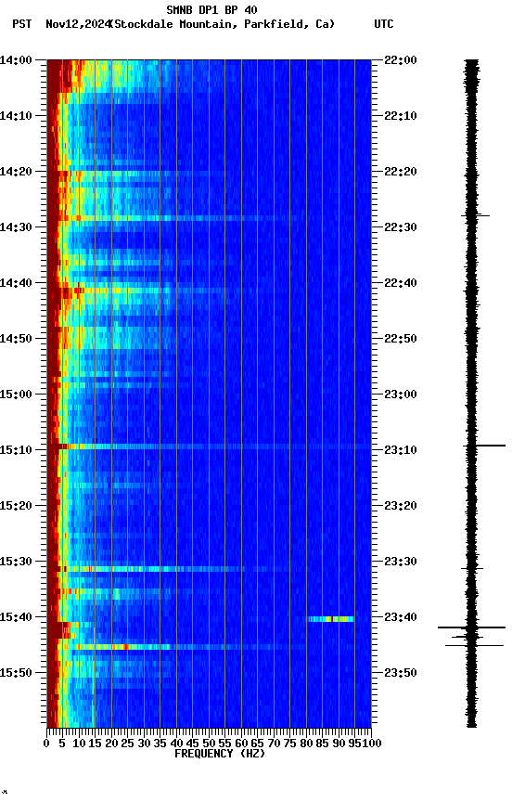
Task: Click the 75 Hz frequency axis label
Action: 289,744
